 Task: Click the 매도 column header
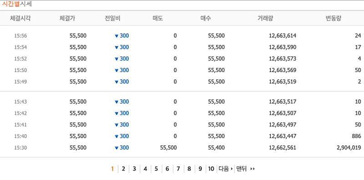(158, 18)
